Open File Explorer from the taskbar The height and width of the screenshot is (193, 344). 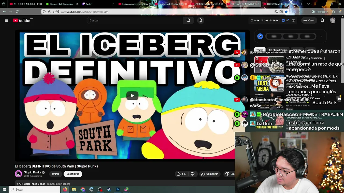pyautogui.click(x=74, y=190)
